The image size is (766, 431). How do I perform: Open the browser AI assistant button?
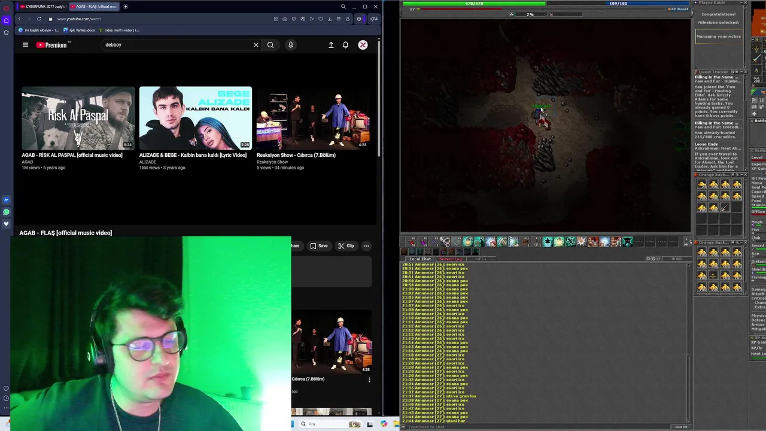tap(373, 19)
